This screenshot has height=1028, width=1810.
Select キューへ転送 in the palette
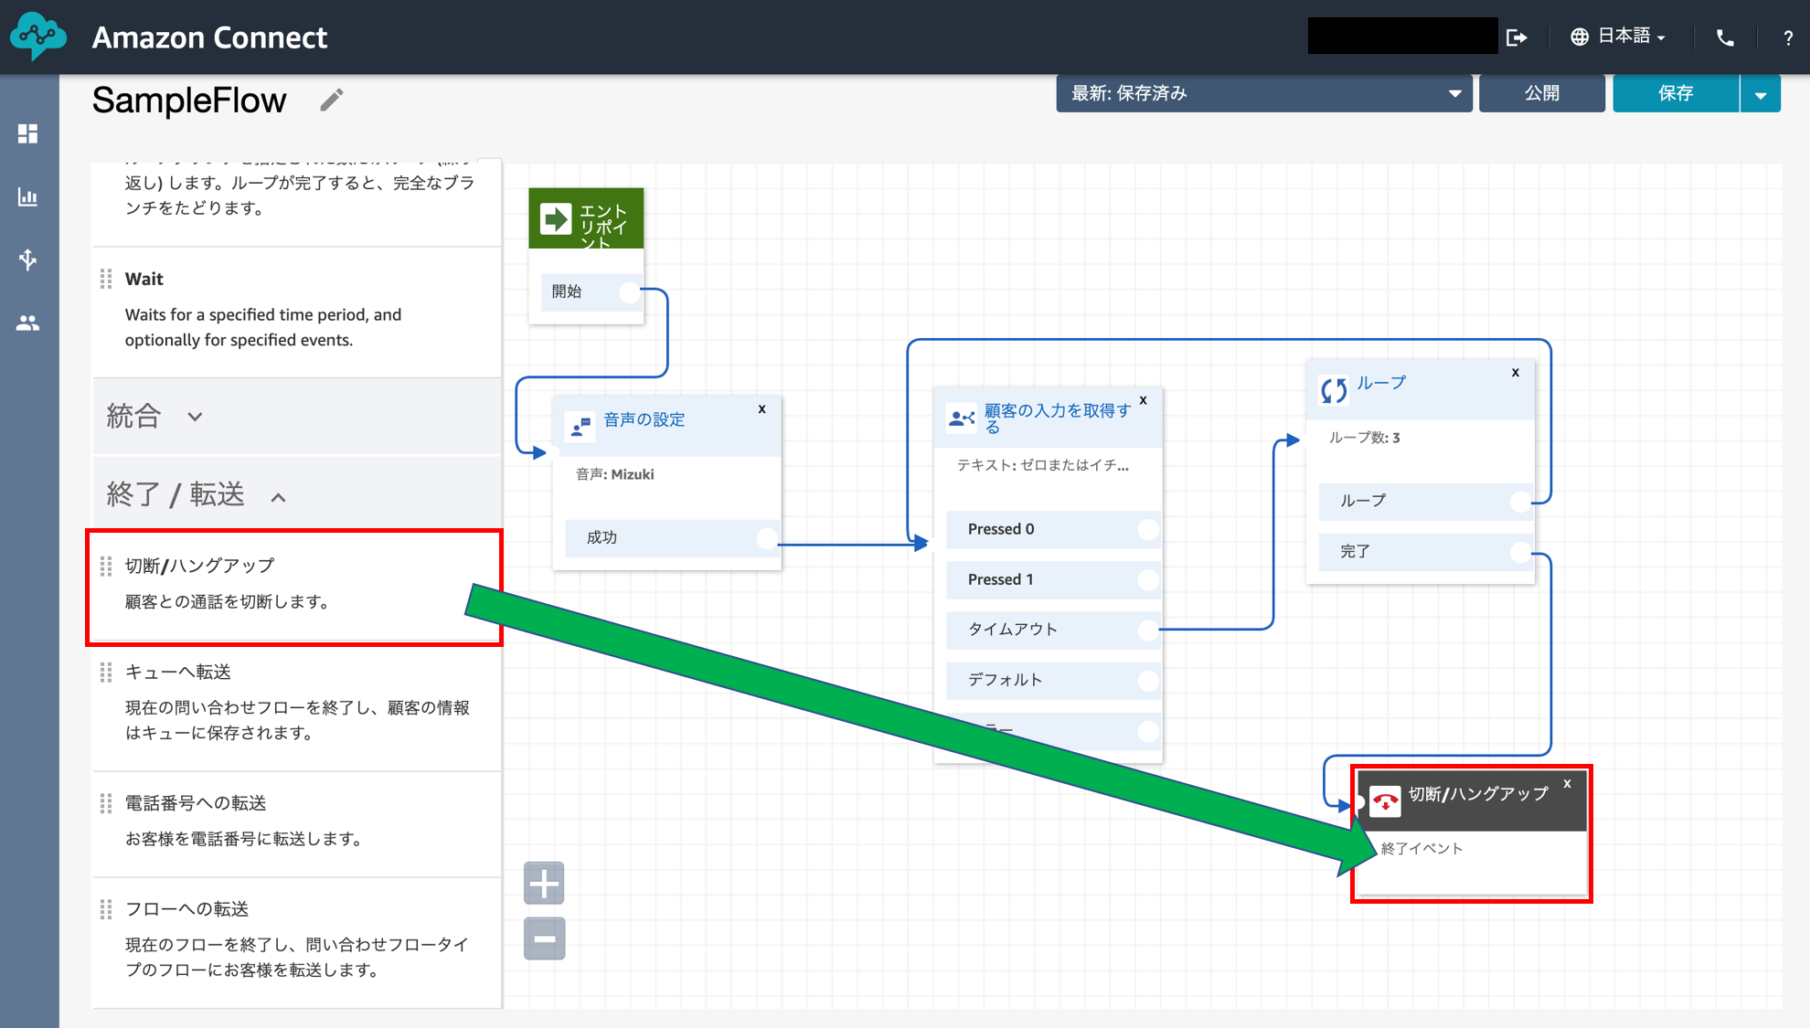pyautogui.click(x=297, y=707)
